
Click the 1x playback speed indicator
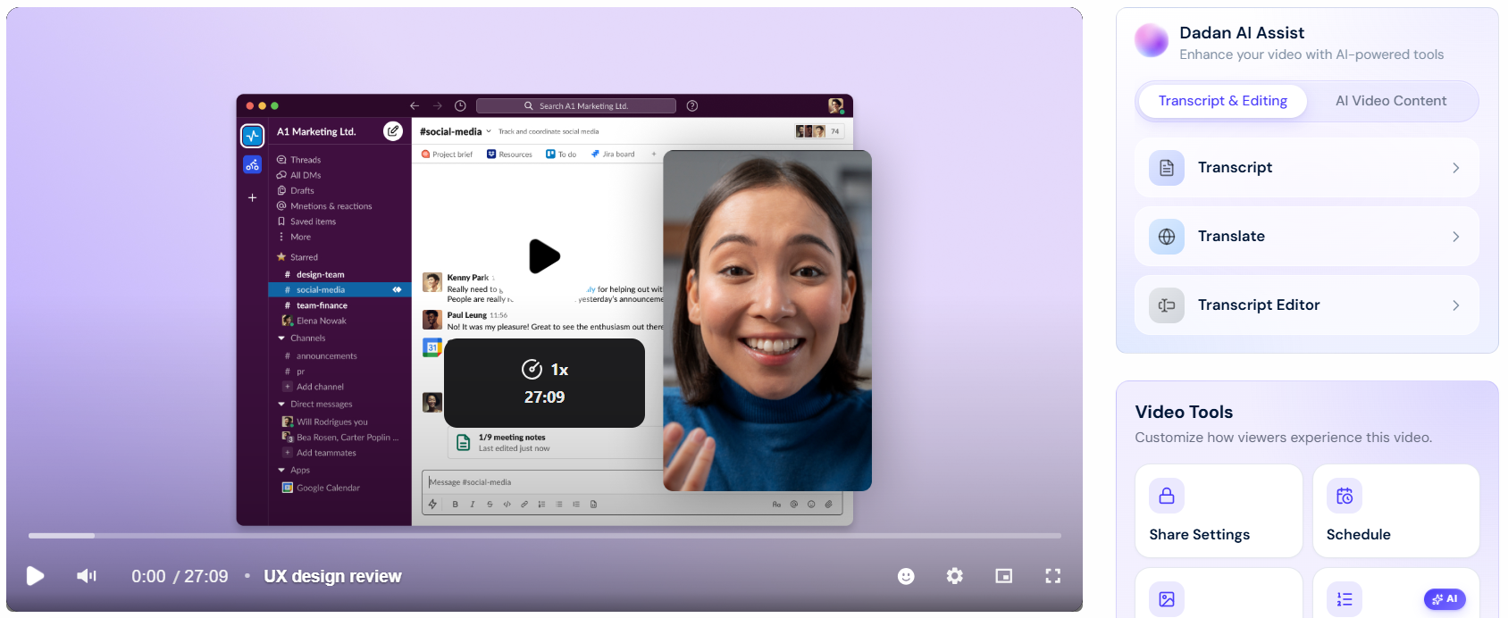click(x=545, y=370)
